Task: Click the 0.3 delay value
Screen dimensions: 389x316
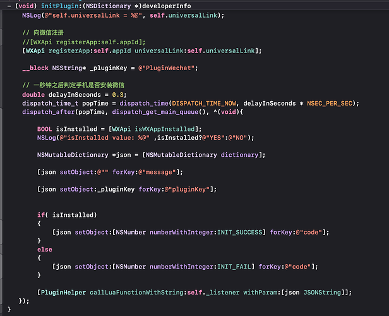Action: [x=117, y=95]
